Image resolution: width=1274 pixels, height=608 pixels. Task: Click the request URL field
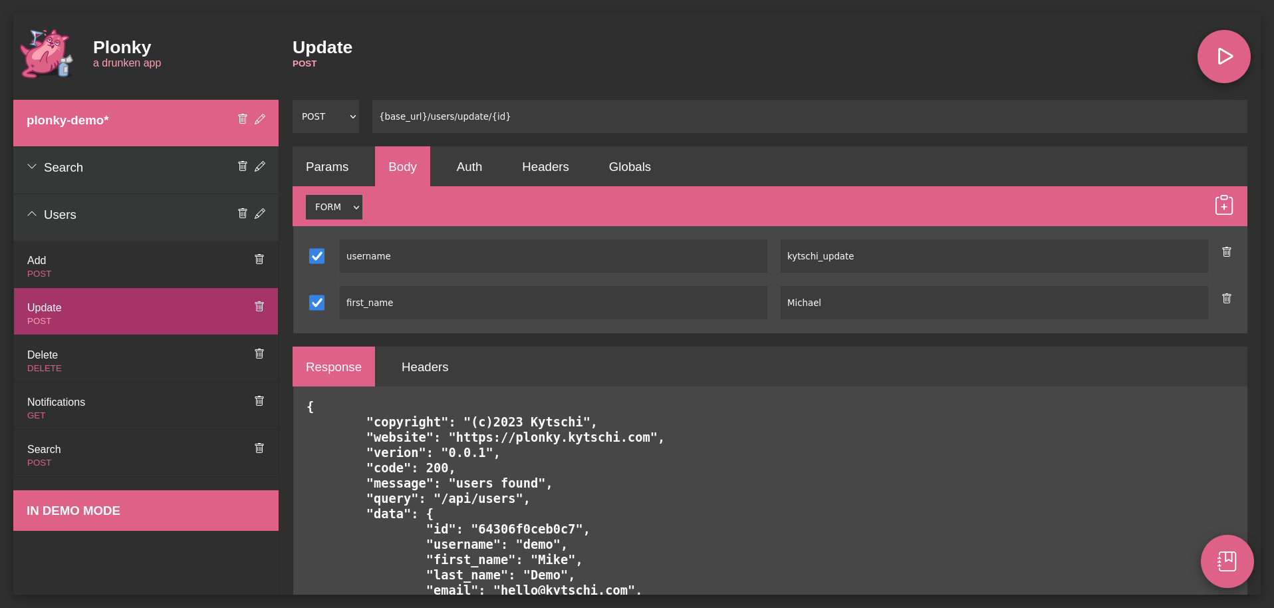(810, 116)
